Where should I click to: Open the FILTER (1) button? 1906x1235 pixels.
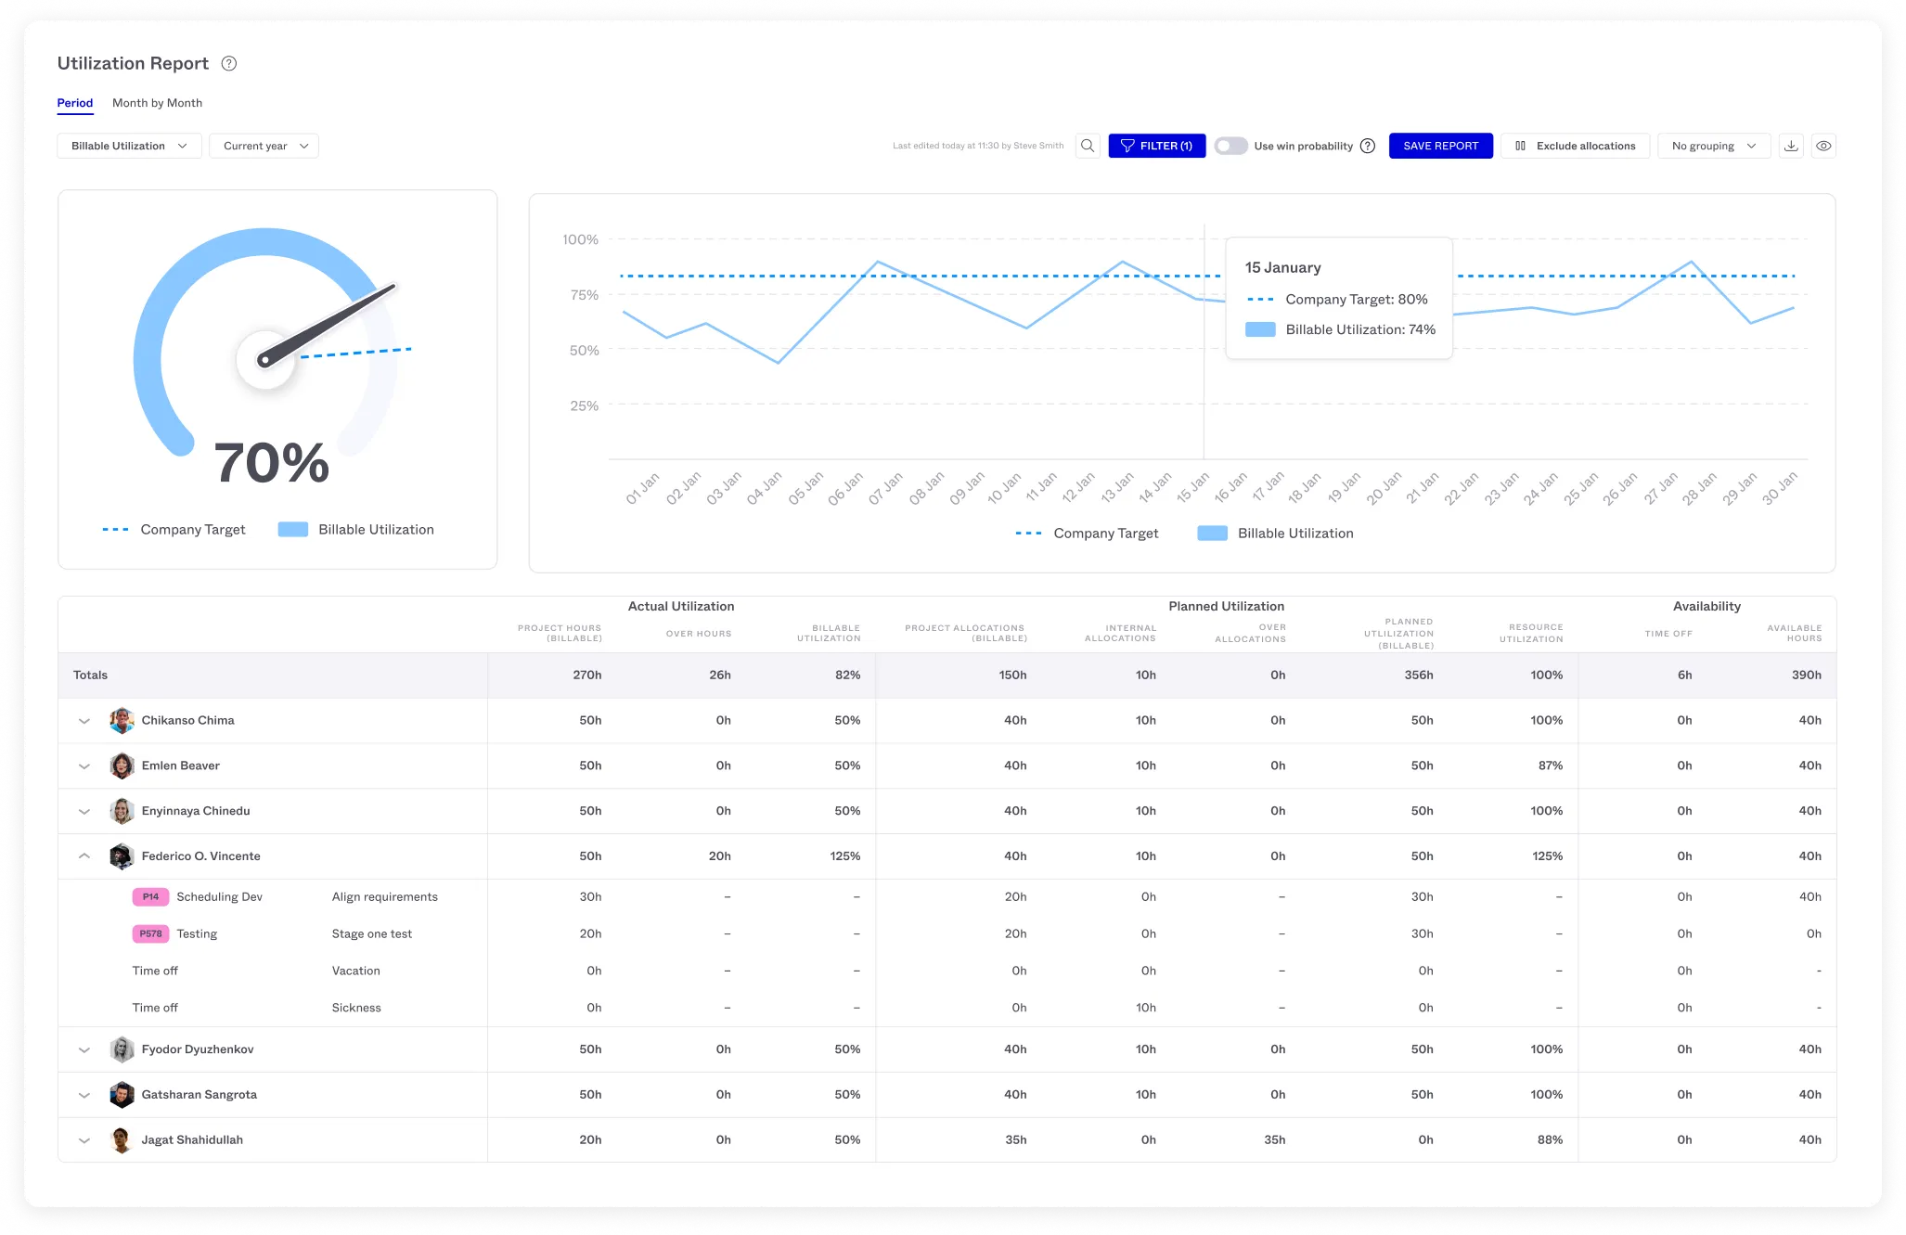[1156, 146]
